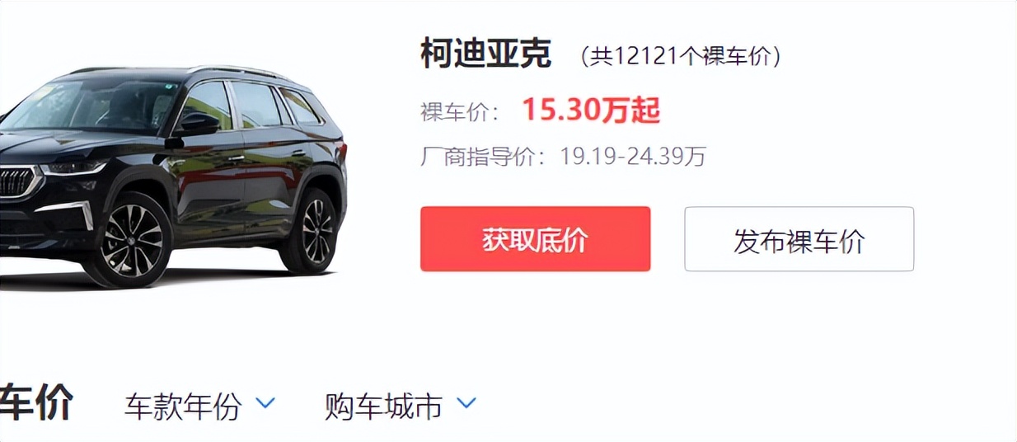The height and width of the screenshot is (442, 1017).
Task: Click the 发布裸车价 outlined button
Action: tap(799, 239)
